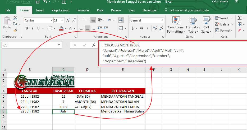Click Insert Function fx button
Screen dimensions: 247x130
[94, 45]
